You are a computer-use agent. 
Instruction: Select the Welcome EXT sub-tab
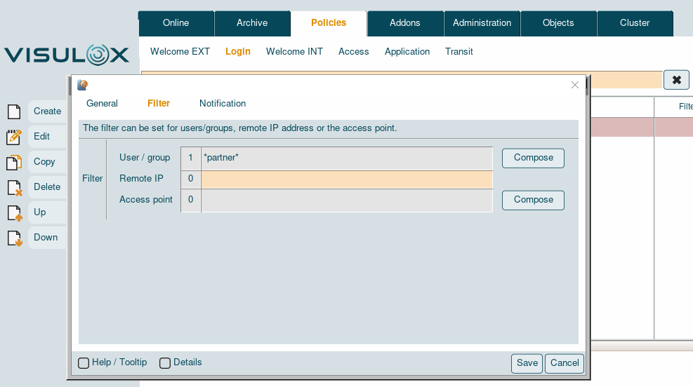pyautogui.click(x=180, y=52)
